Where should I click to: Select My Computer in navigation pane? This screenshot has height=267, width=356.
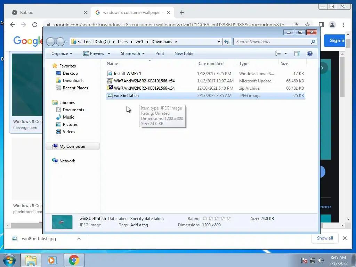72,146
